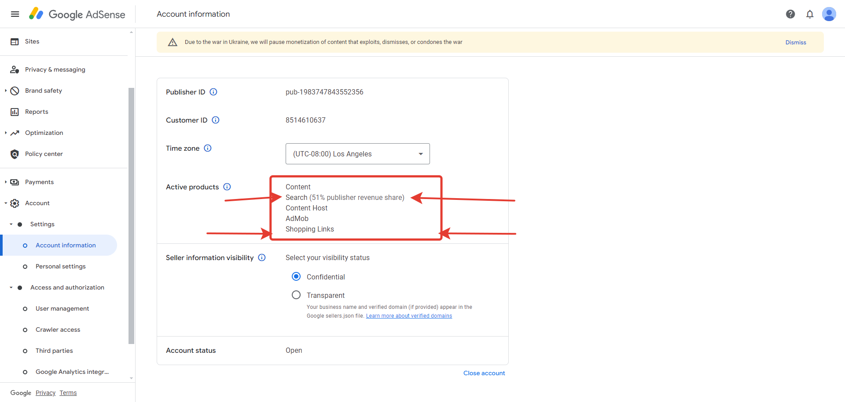Select the Transparent visibility option
The height and width of the screenshot is (402, 845).
point(296,295)
